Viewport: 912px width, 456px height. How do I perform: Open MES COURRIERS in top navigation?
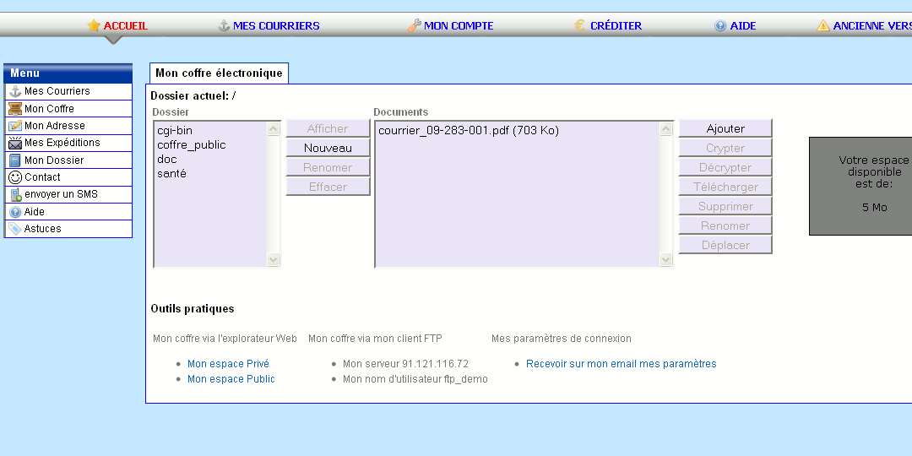coord(276,25)
